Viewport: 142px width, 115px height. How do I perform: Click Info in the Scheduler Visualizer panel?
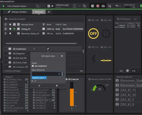click(x=81, y=71)
